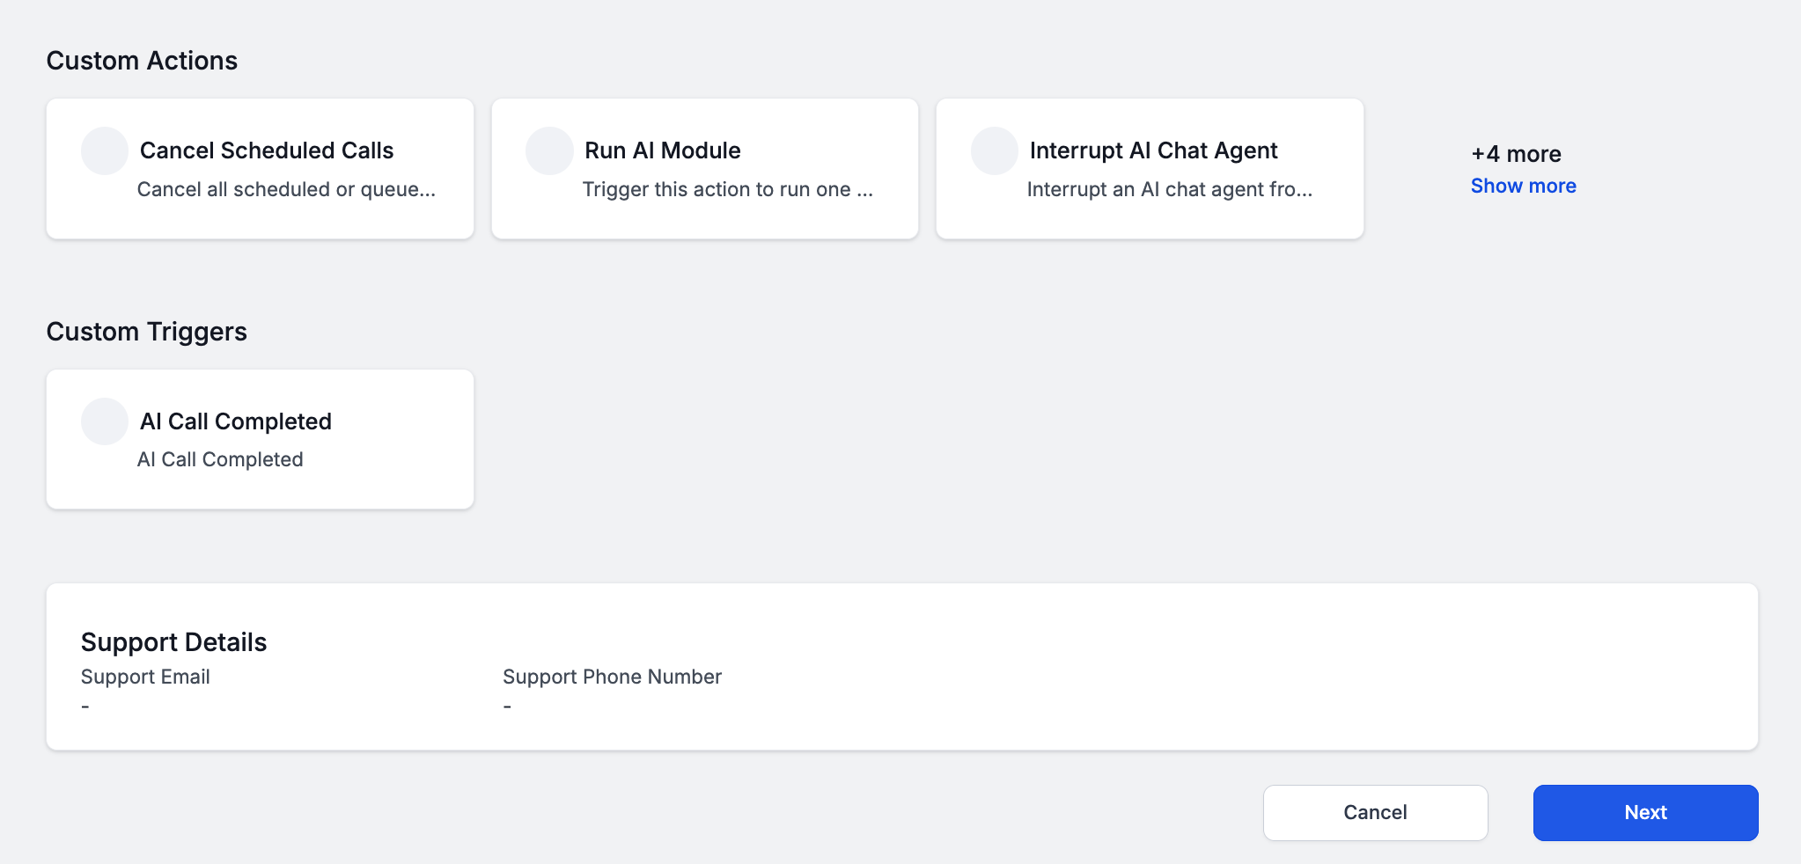Expand the Custom Actions section

point(142,60)
